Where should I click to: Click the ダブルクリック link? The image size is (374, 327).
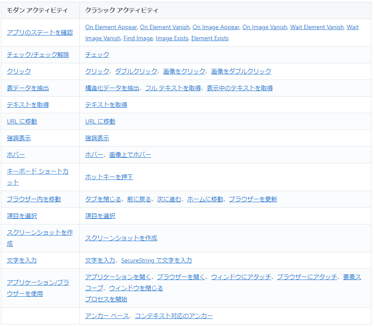click(136, 71)
